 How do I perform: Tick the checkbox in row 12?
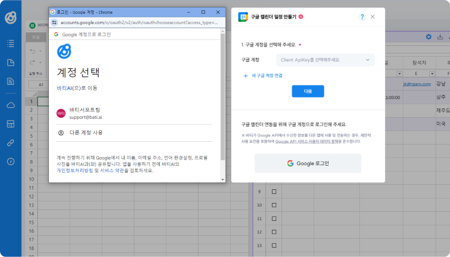(274, 232)
